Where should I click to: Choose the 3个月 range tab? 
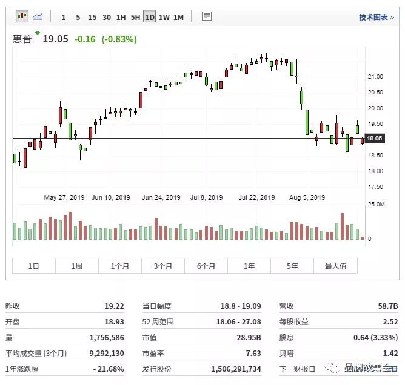click(163, 266)
